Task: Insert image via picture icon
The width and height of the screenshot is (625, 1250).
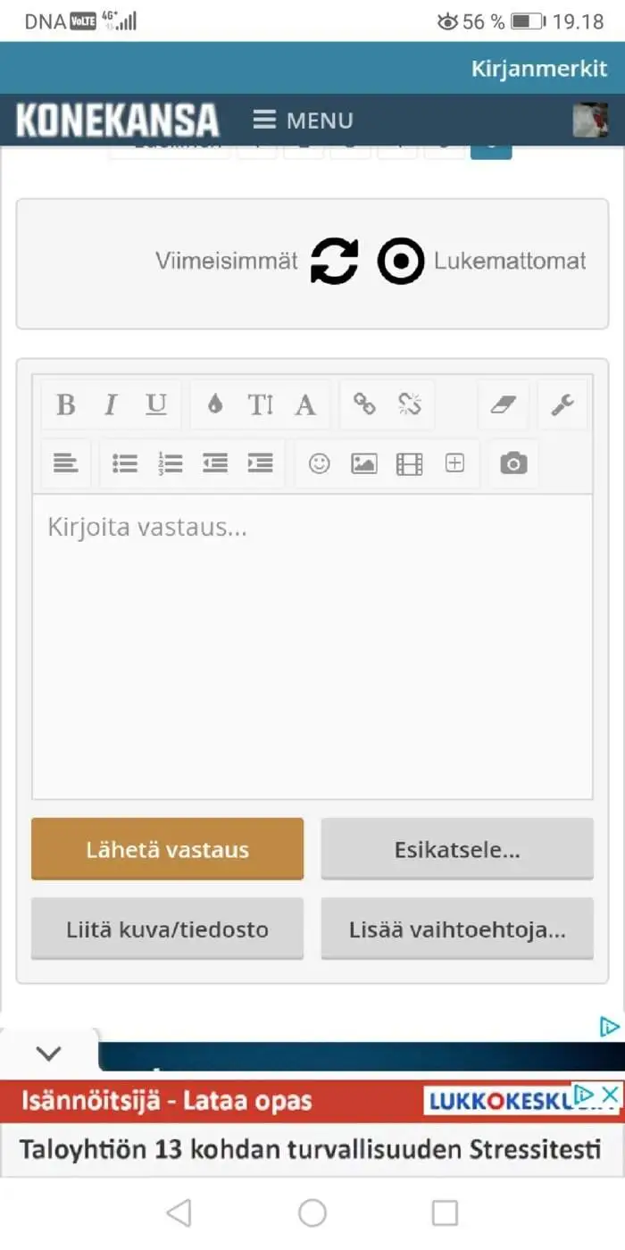Action: (x=364, y=463)
